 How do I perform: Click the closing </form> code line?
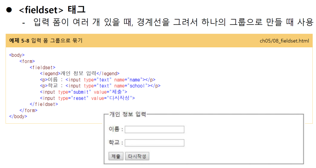[x=28, y=111]
